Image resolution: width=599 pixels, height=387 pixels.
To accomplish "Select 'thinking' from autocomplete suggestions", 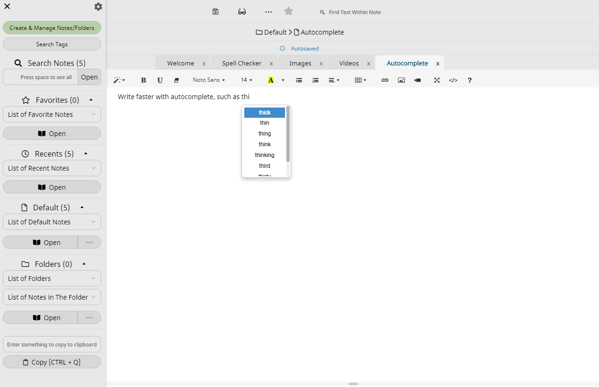I will (x=264, y=155).
